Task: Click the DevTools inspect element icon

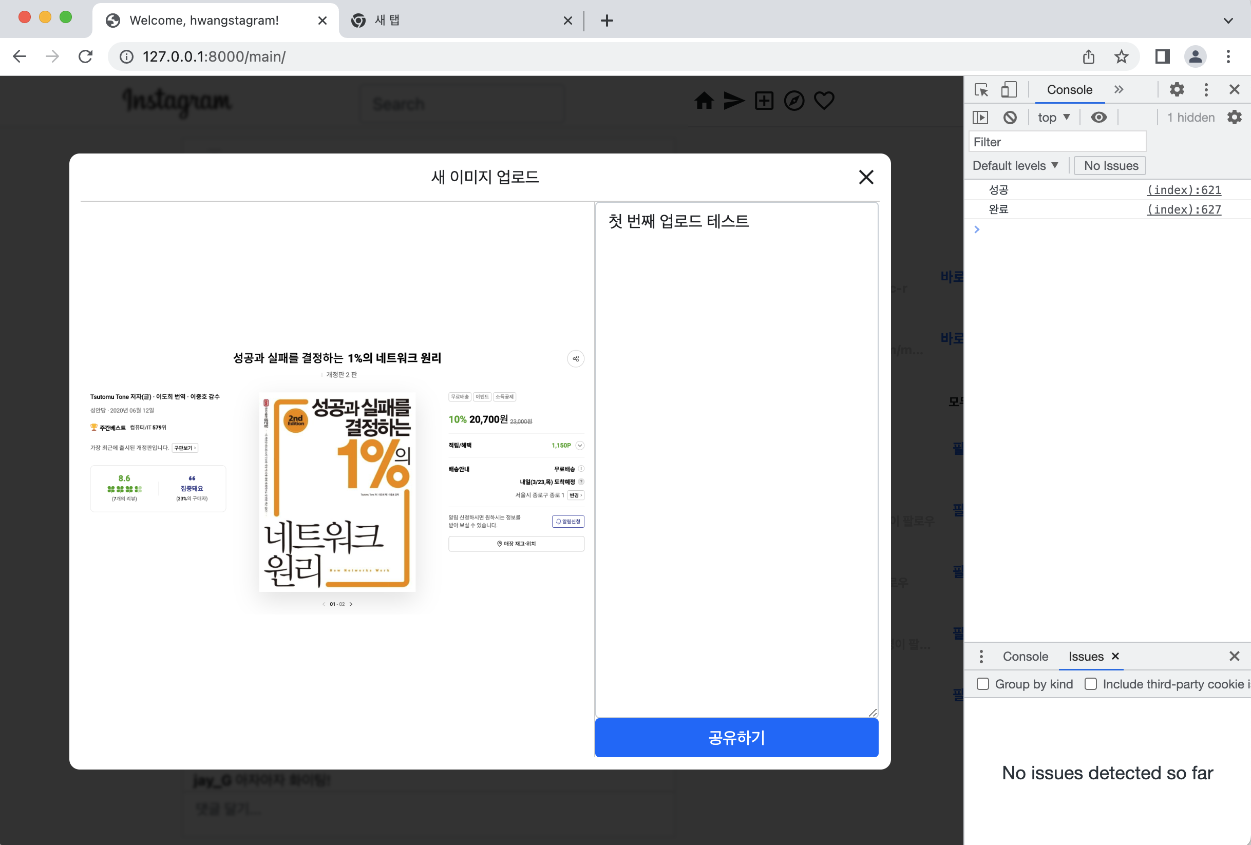Action: tap(981, 89)
